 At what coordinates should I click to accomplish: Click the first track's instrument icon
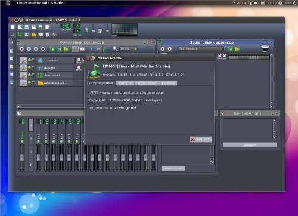tap(41, 60)
